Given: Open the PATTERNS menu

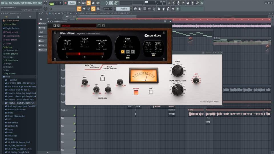Looking at the screenshot, I should [x=16, y=3].
